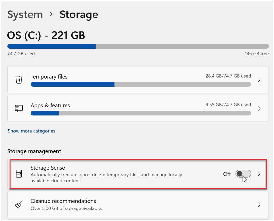The width and height of the screenshot is (274, 221).
Task: Click the Apps & features computer icon
Action: point(19,108)
